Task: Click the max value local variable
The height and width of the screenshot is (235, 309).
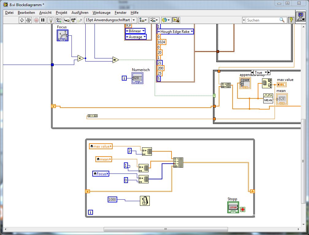Action: point(101,146)
